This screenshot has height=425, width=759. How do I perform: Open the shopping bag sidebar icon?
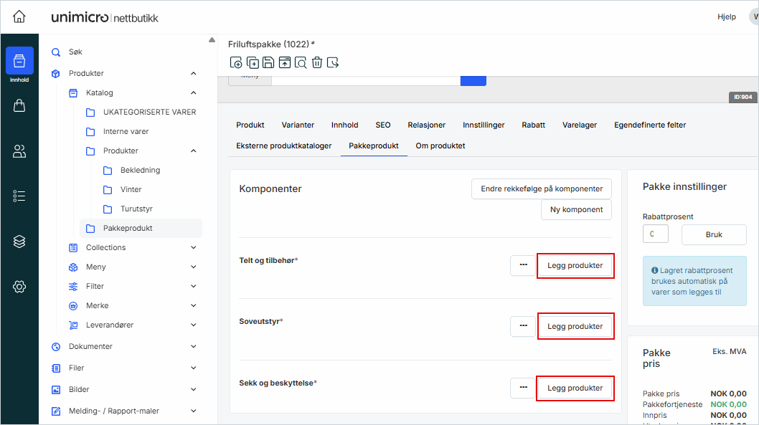point(19,106)
